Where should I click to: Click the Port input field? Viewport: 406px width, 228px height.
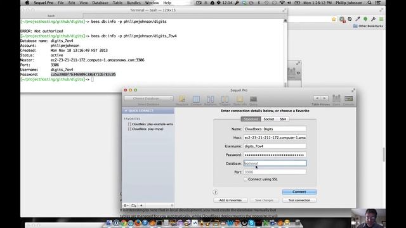coord(275,172)
